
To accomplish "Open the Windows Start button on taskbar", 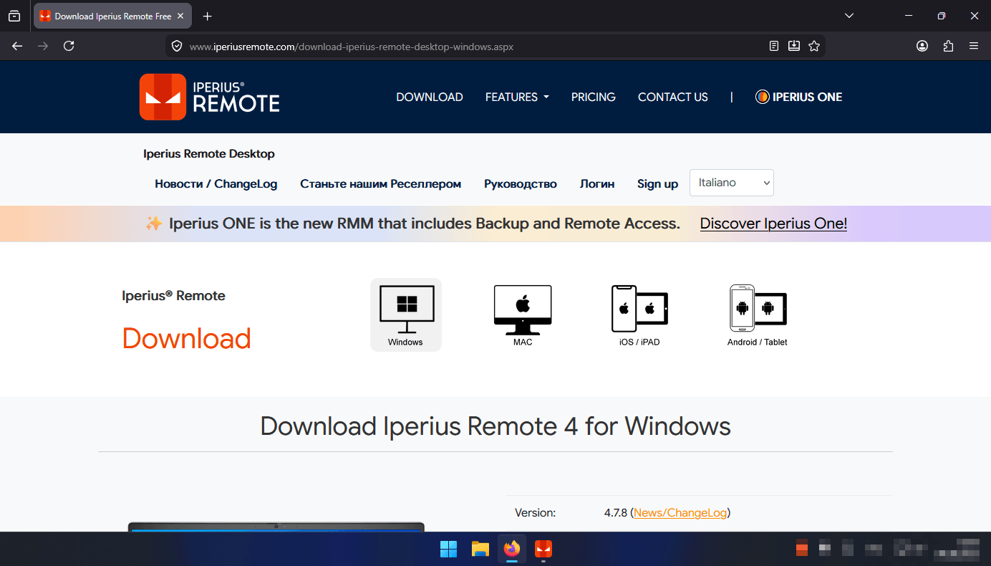I will coord(449,550).
